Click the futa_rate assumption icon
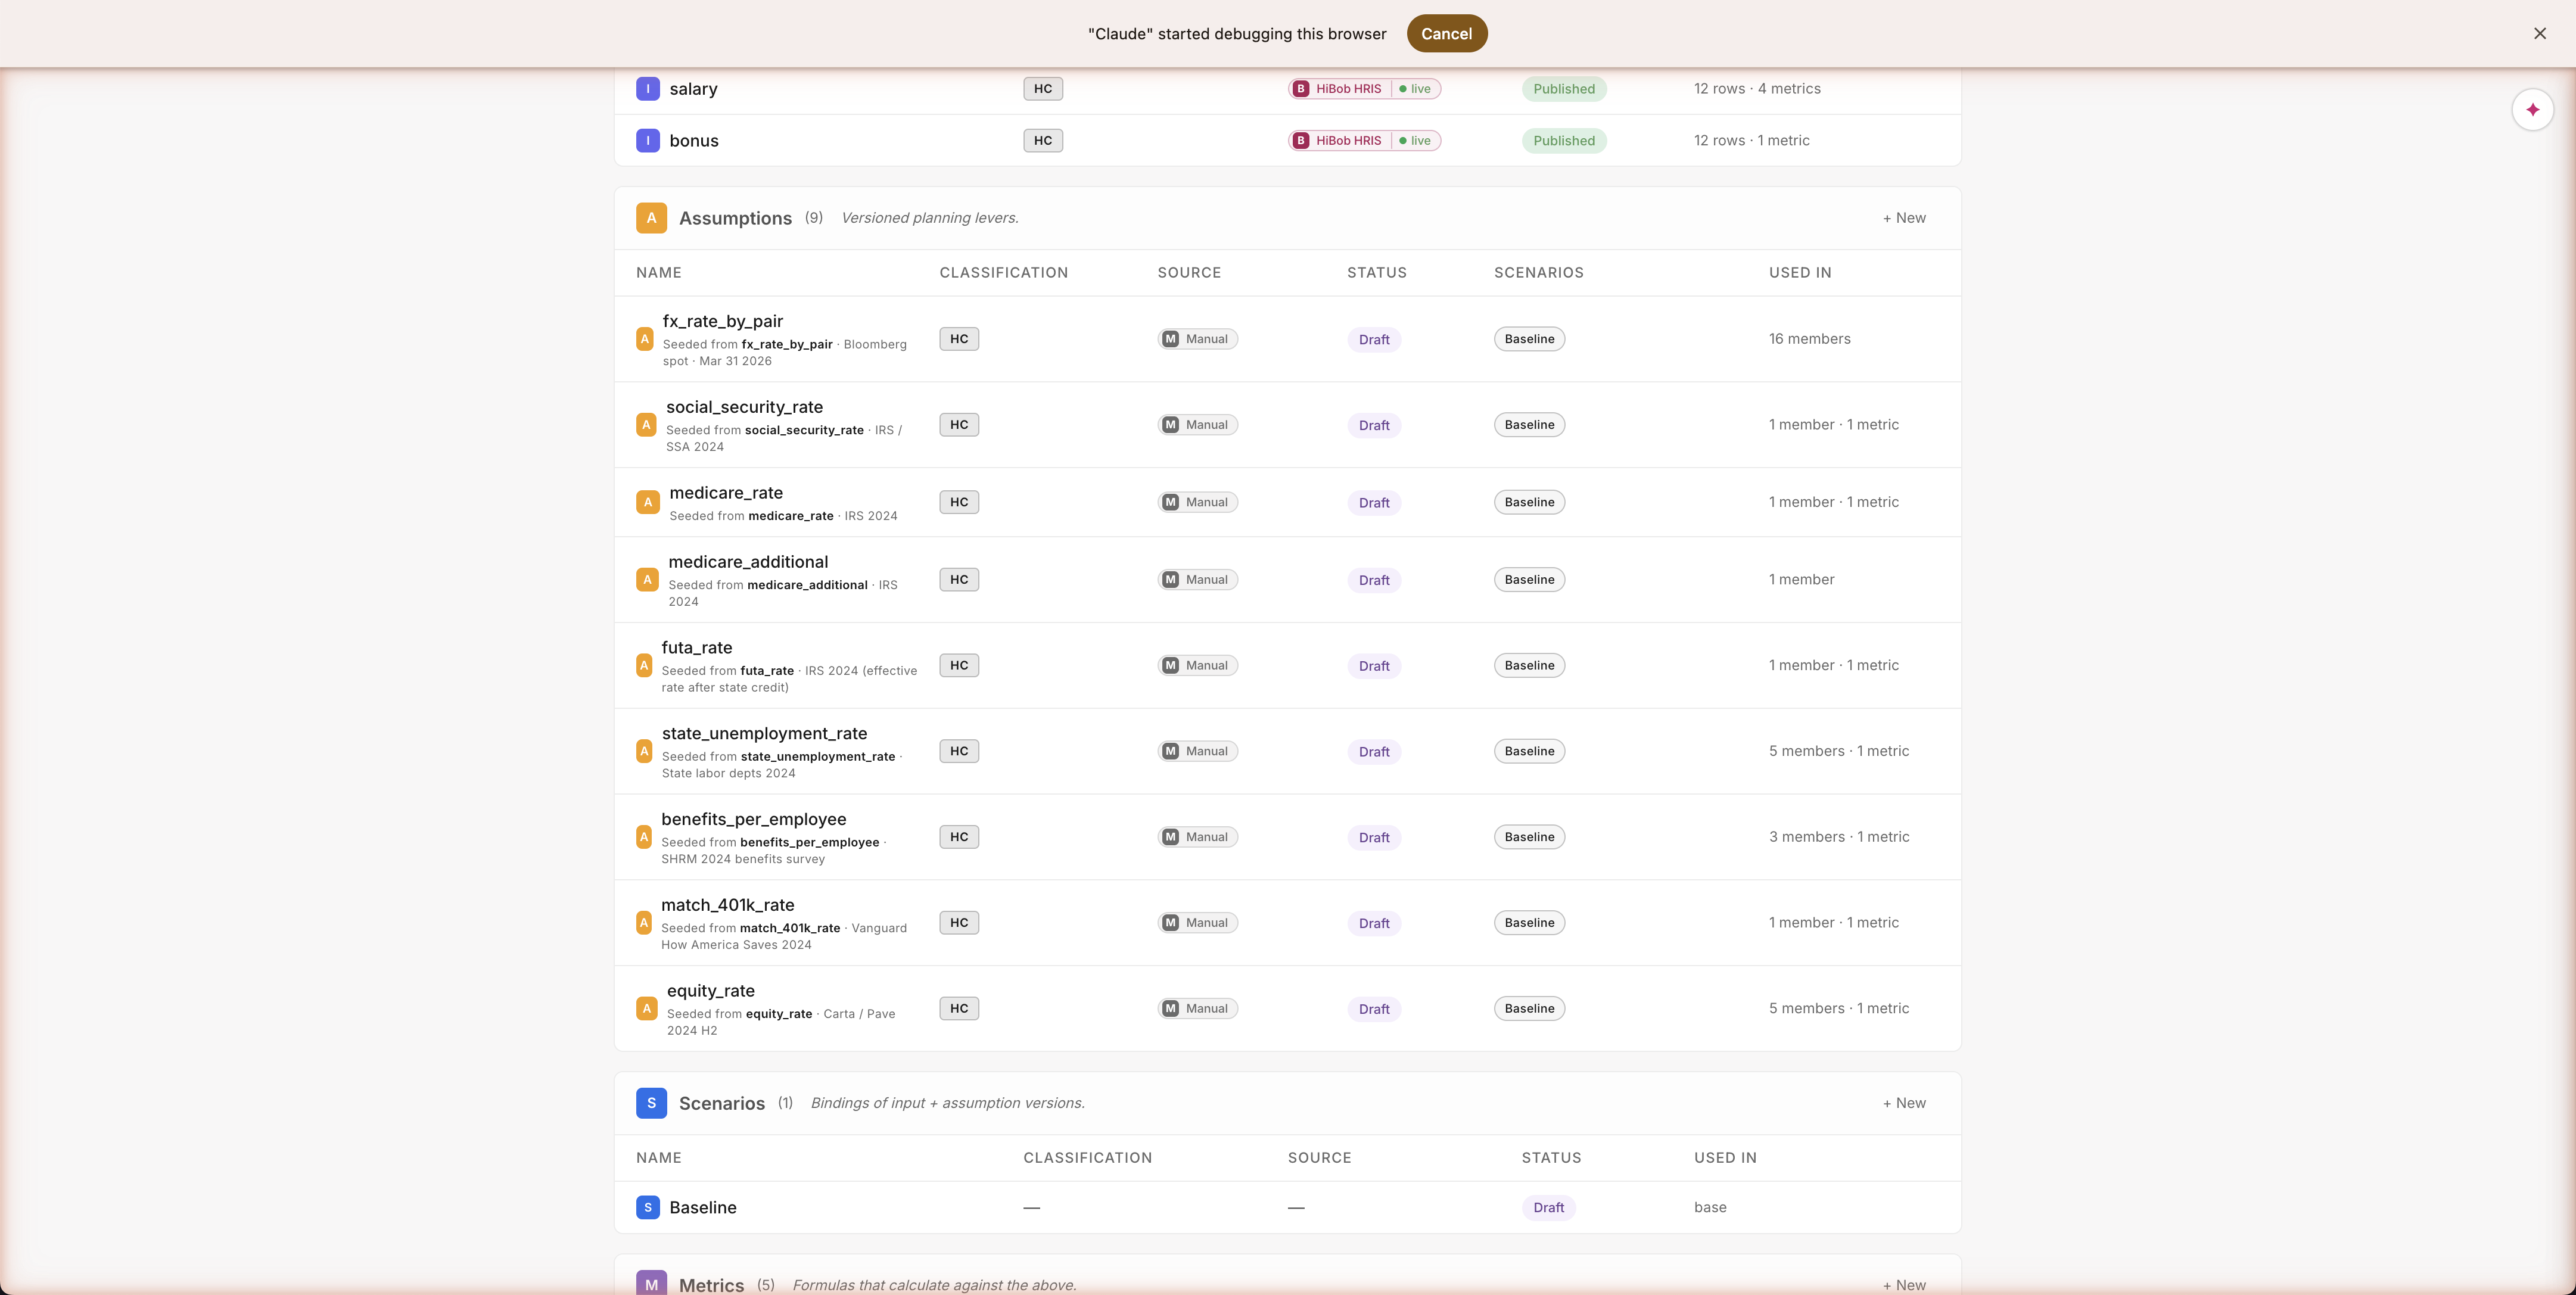2576x1295 pixels. point(644,665)
